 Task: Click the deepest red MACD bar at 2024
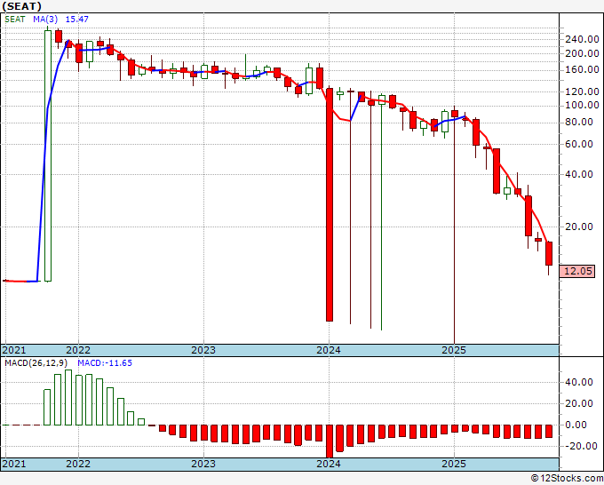[330, 441]
